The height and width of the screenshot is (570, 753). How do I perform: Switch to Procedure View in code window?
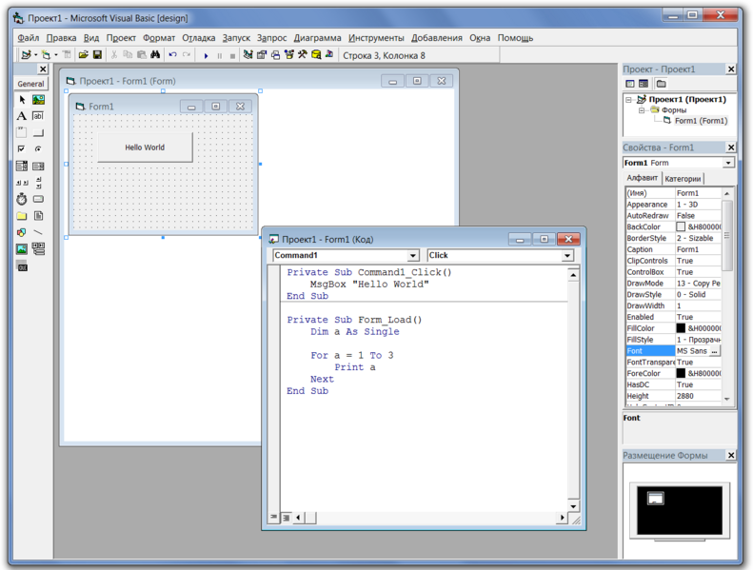(274, 518)
